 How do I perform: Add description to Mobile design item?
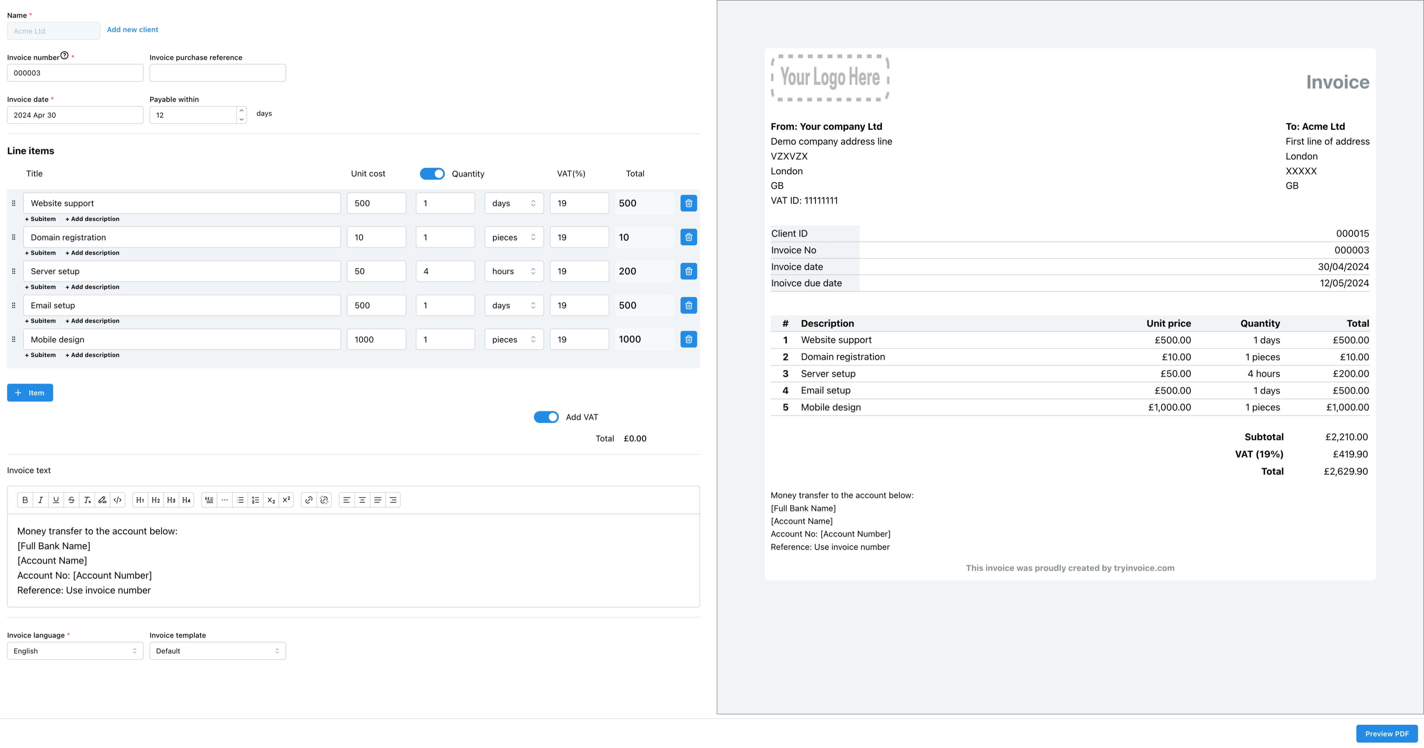pyautogui.click(x=92, y=355)
